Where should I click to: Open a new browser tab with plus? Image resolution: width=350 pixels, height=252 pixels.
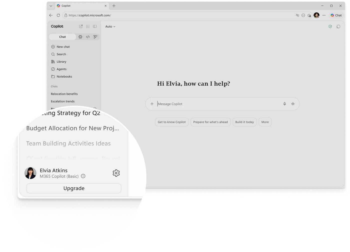(x=114, y=6)
